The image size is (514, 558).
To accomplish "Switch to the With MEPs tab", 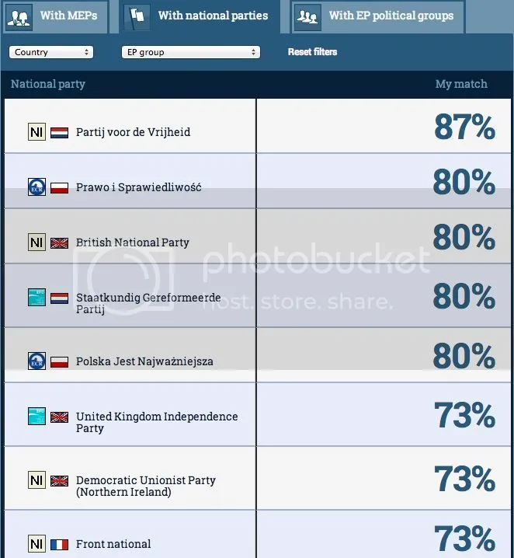I will (56, 16).
